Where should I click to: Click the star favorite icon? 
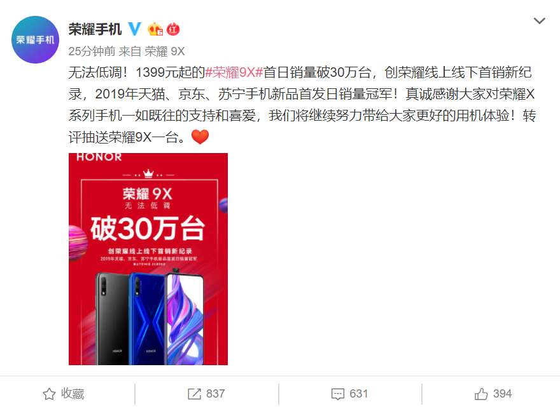[x=49, y=394]
